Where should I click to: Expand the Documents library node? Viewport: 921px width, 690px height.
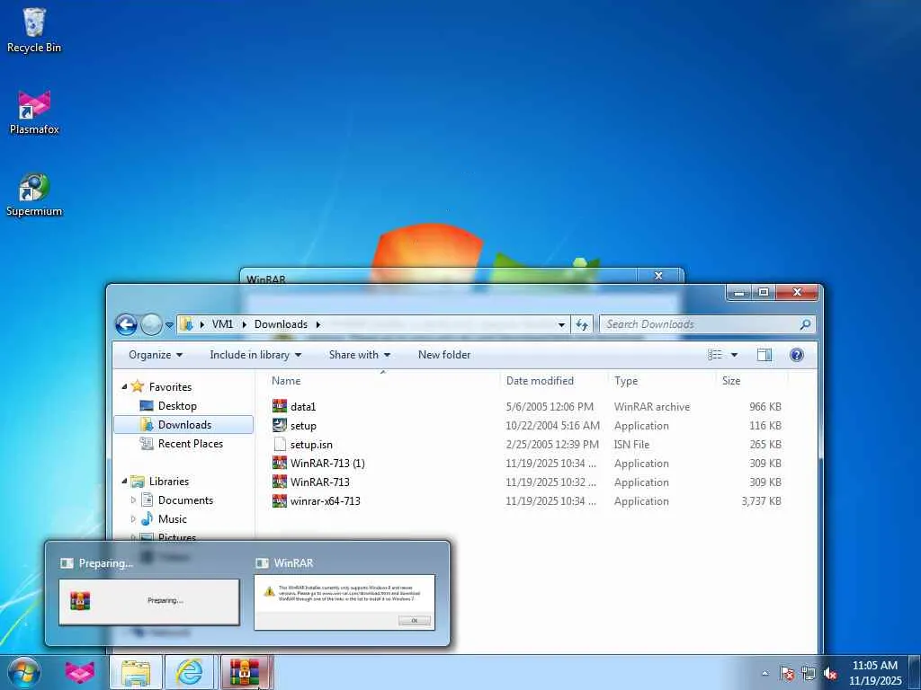(x=133, y=500)
